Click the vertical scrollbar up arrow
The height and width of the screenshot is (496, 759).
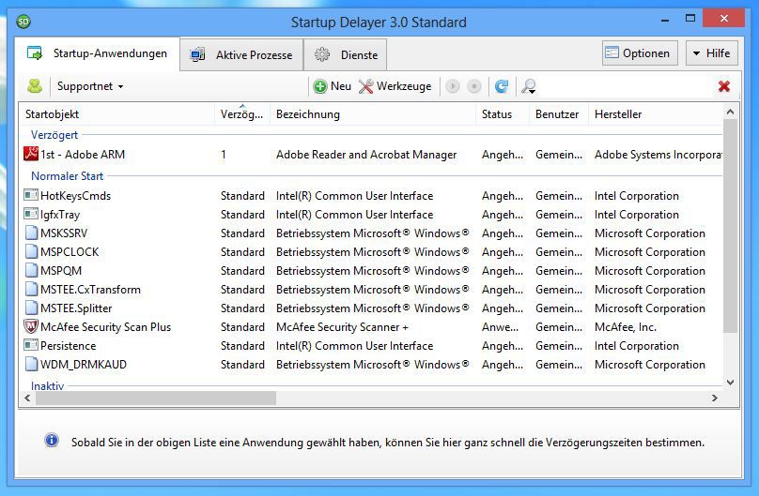731,113
